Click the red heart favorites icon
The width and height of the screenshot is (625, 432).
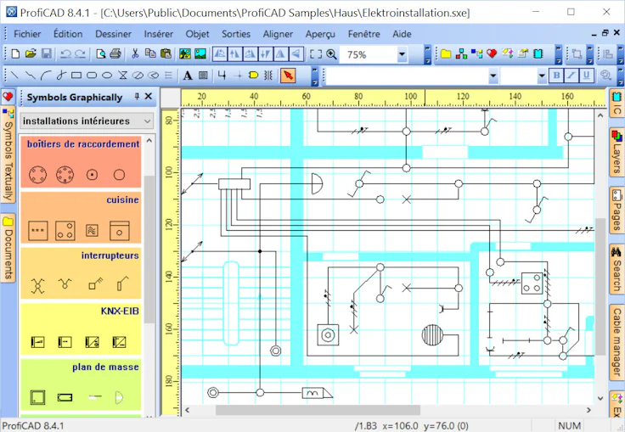coord(491,53)
